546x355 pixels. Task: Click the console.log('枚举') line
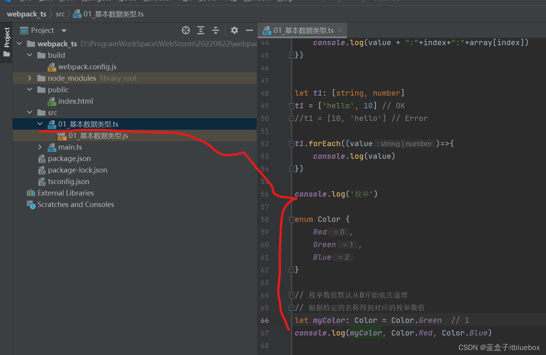pyautogui.click(x=336, y=194)
